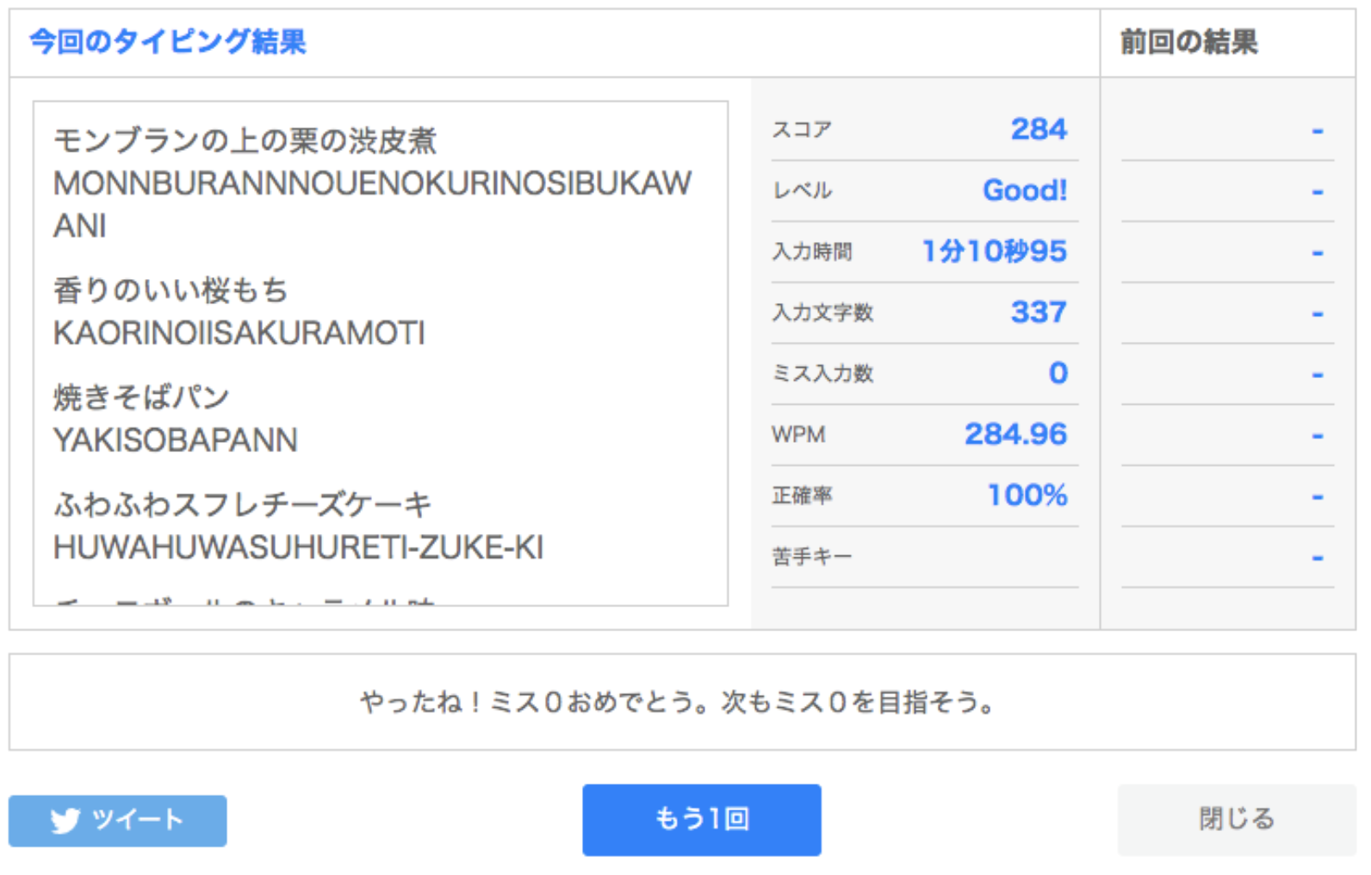Image resolution: width=1371 pixels, height=875 pixels.
Task: Click the もう1回 retry button
Action: pyautogui.click(x=701, y=819)
